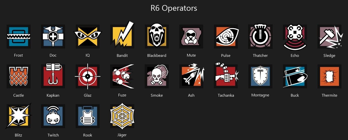Select Sledge's hammer icon
Screen dimensions: 348x140
tap(329, 37)
